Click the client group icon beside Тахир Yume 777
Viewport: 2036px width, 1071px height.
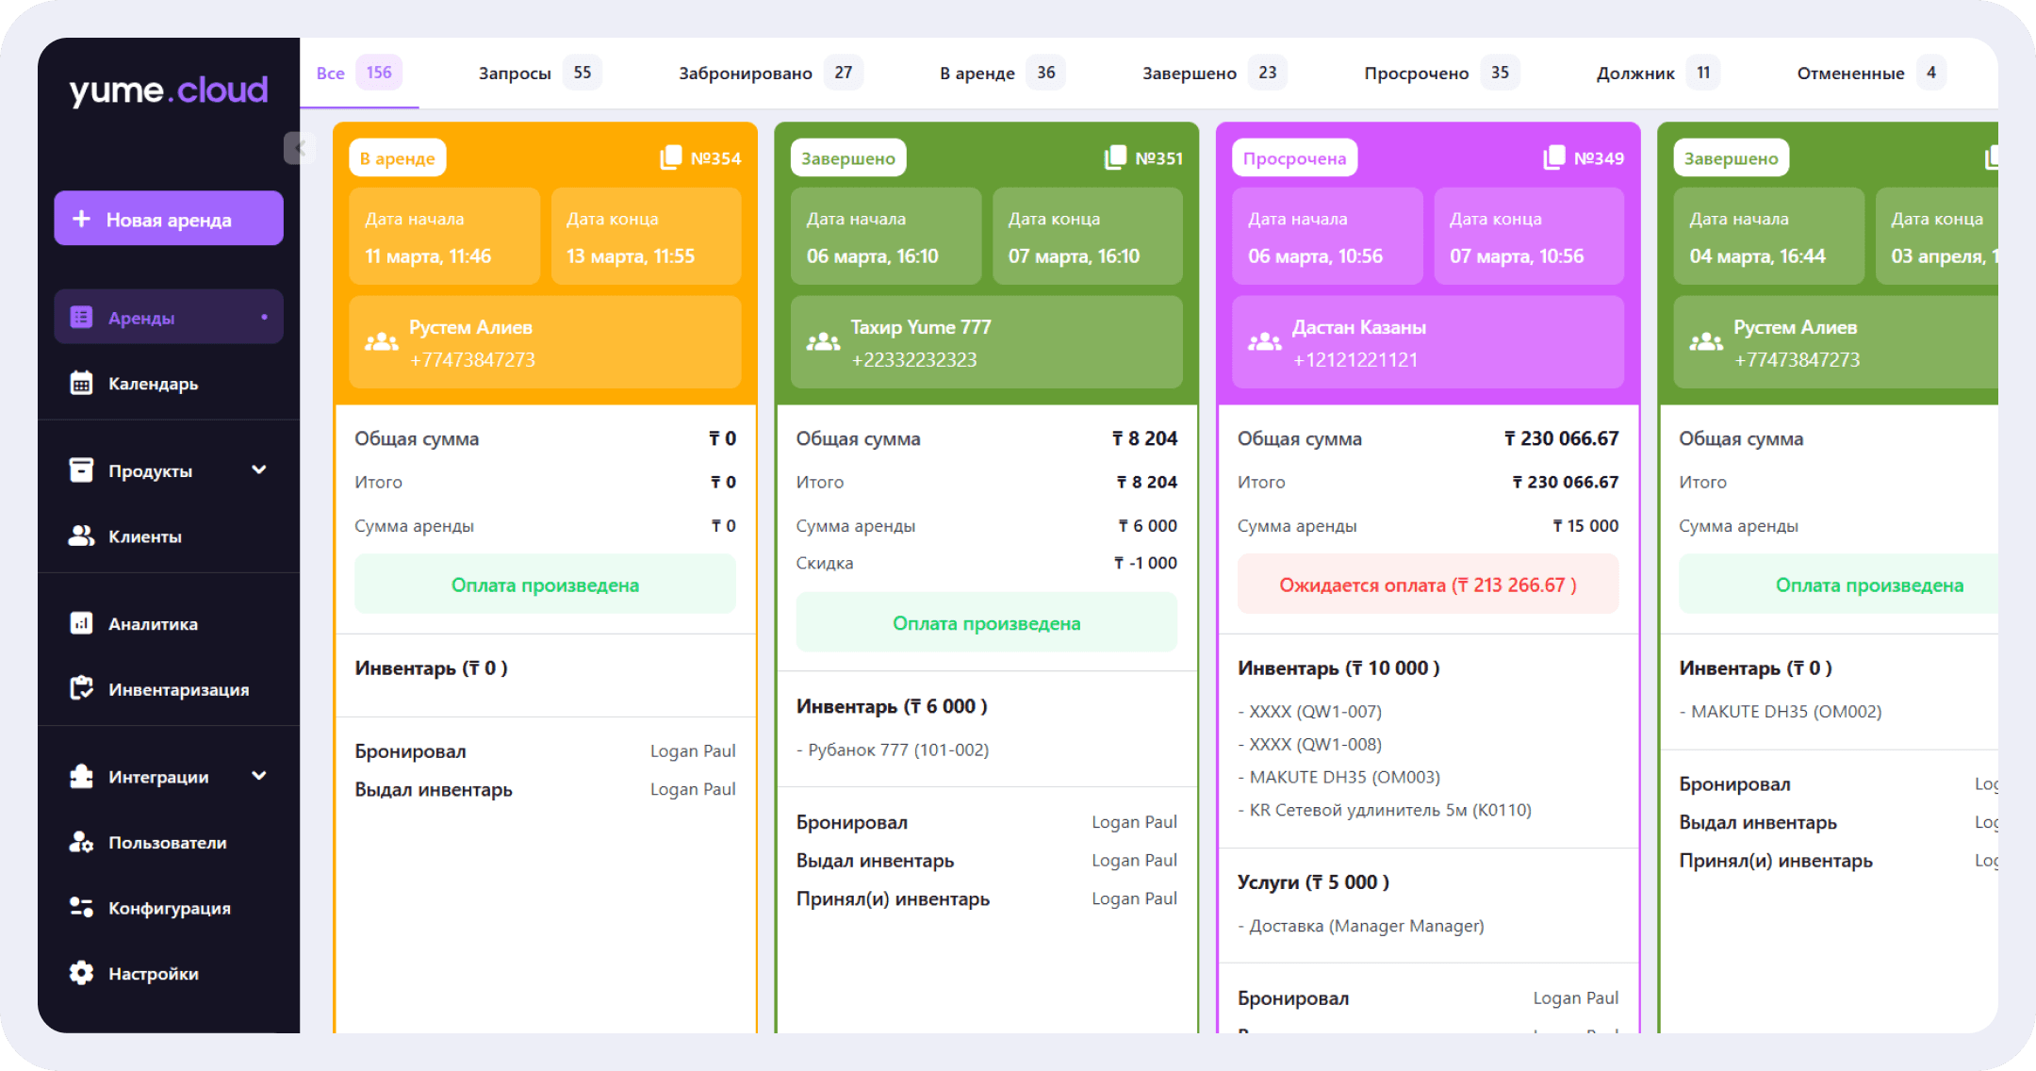(823, 342)
